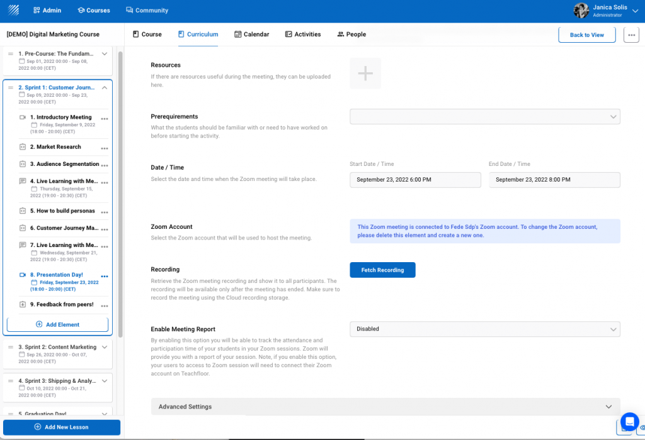Open the chat support bubble

pyautogui.click(x=629, y=421)
